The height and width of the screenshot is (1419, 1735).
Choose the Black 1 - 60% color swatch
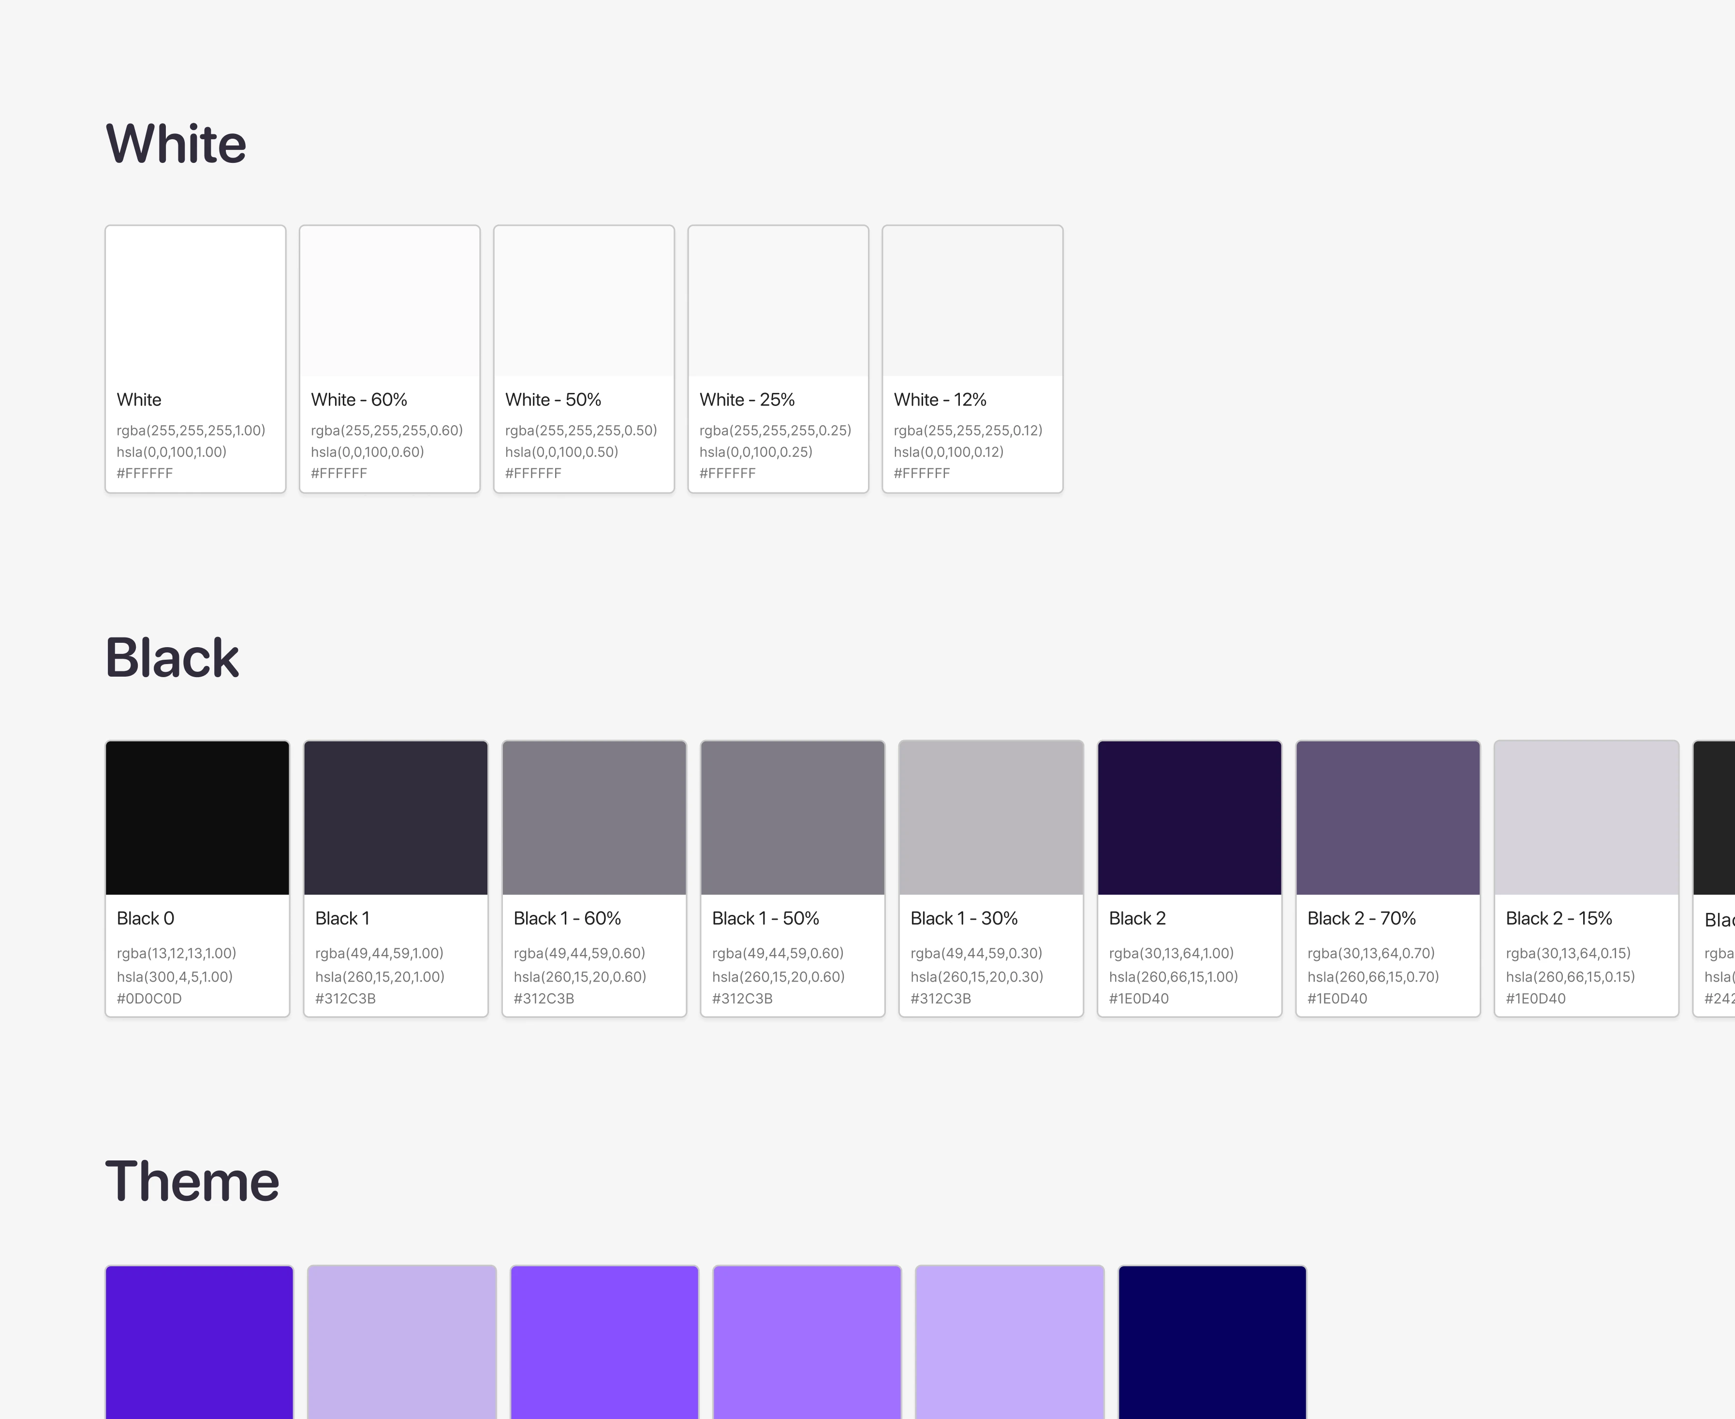[594, 818]
